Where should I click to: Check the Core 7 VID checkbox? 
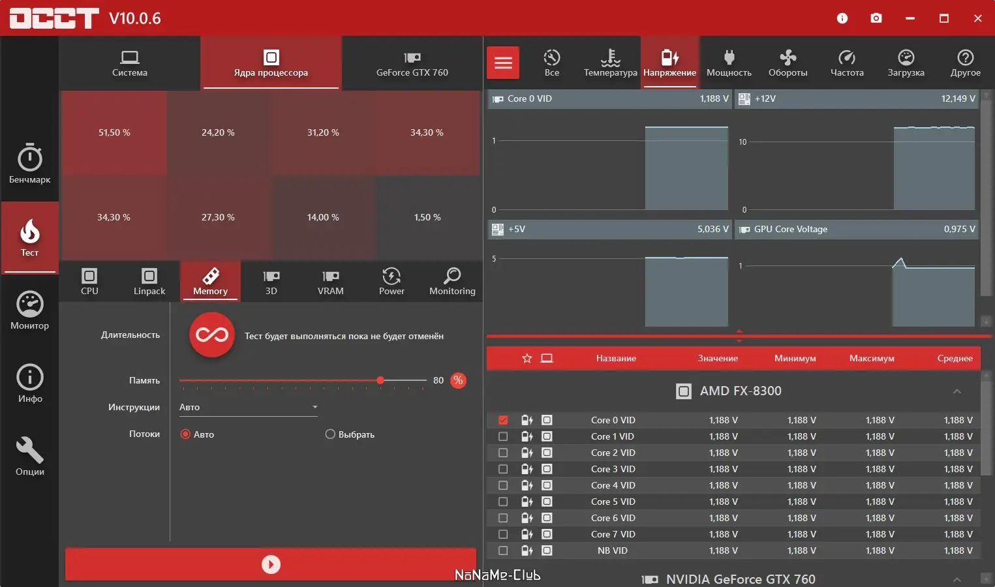503,534
